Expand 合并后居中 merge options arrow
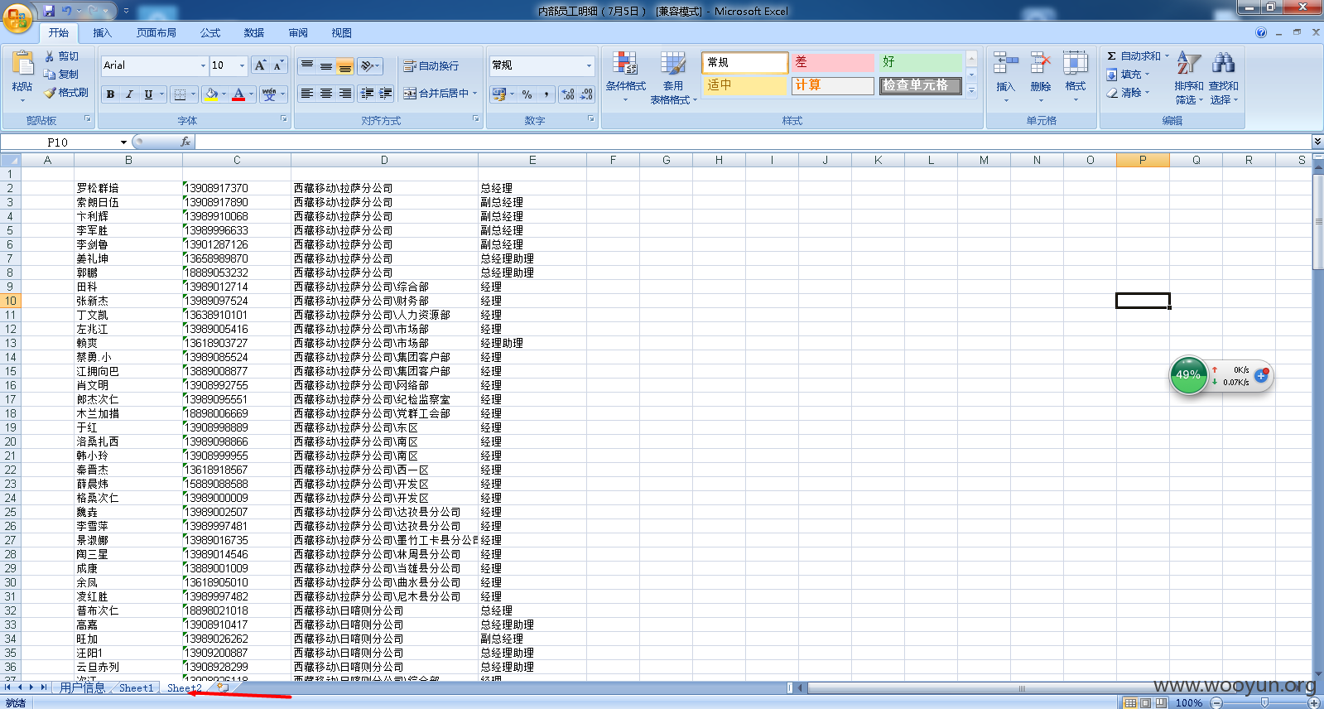This screenshot has height=709, width=1324. (475, 94)
